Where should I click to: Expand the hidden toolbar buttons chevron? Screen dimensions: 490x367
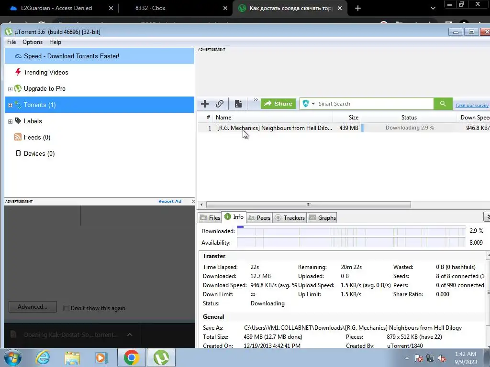(256, 100)
